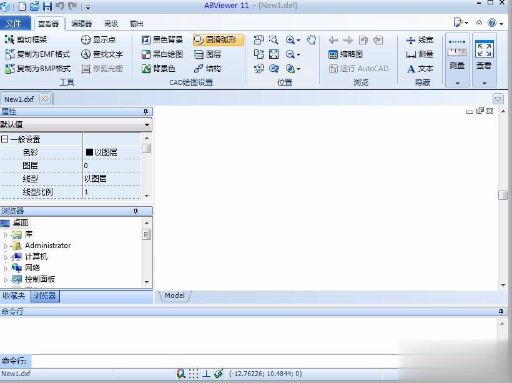
Task: Open the 文件 file menu
Action: pyautogui.click(x=14, y=23)
